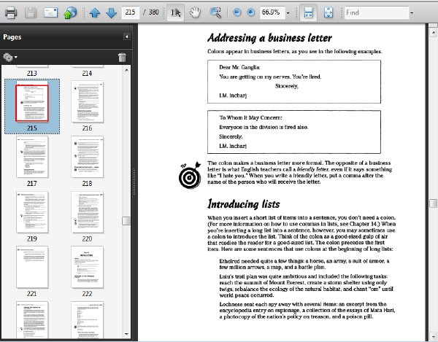This screenshot has height=342, width=438.
Task: Open the Find options dropdown arrow
Action: (412, 13)
